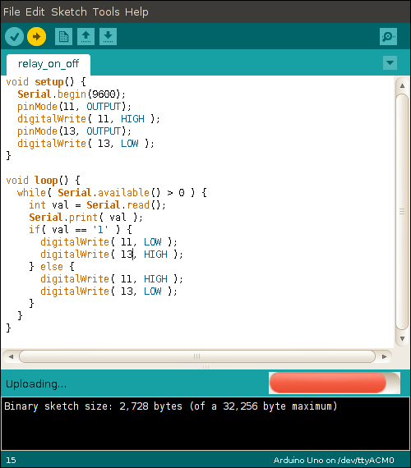Save sketch with the down-arrow icon
This screenshot has height=468, width=411.
tap(108, 37)
